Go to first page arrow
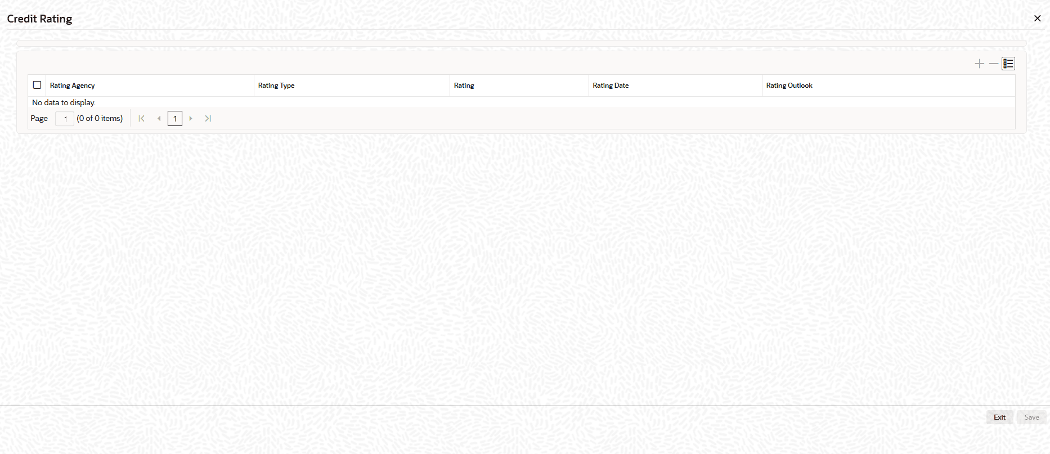Viewport: 1050px width, 454px height. click(x=142, y=119)
